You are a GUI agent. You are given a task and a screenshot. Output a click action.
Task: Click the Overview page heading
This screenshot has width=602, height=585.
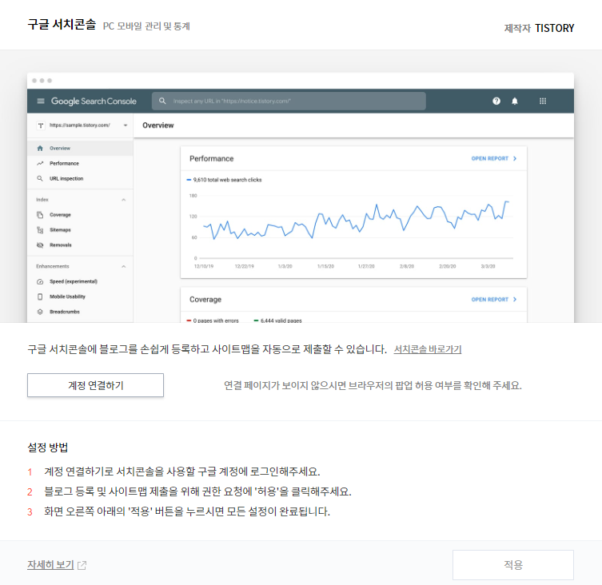click(x=158, y=125)
